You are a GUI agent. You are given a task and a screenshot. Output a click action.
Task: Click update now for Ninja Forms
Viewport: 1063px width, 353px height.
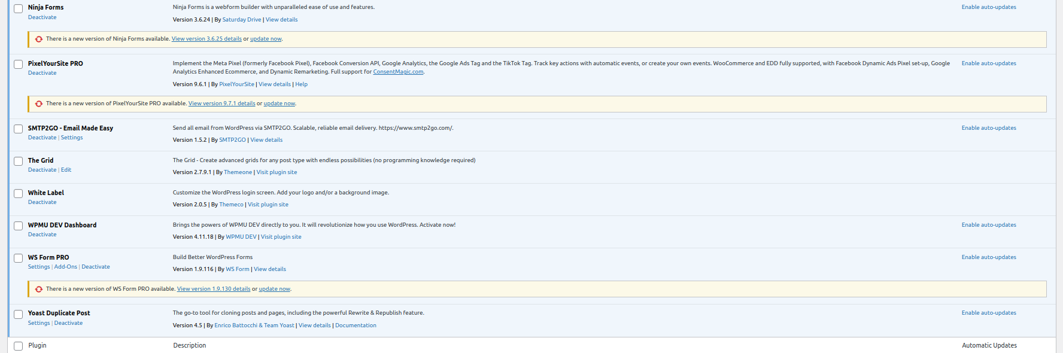[266, 39]
